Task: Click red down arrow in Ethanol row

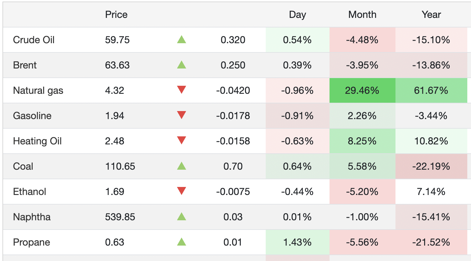Action: pyautogui.click(x=182, y=191)
